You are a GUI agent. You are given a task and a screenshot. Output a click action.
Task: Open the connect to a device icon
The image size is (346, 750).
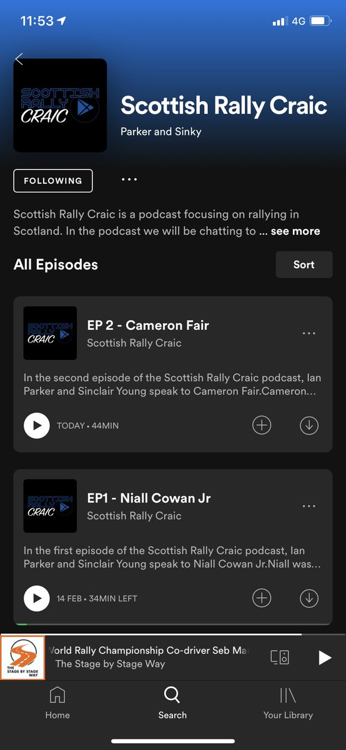pyautogui.click(x=280, y=657)
